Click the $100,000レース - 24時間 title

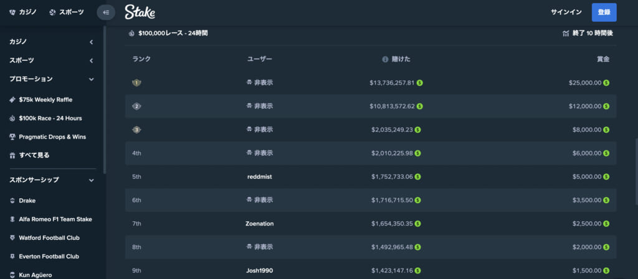(173, 34)
